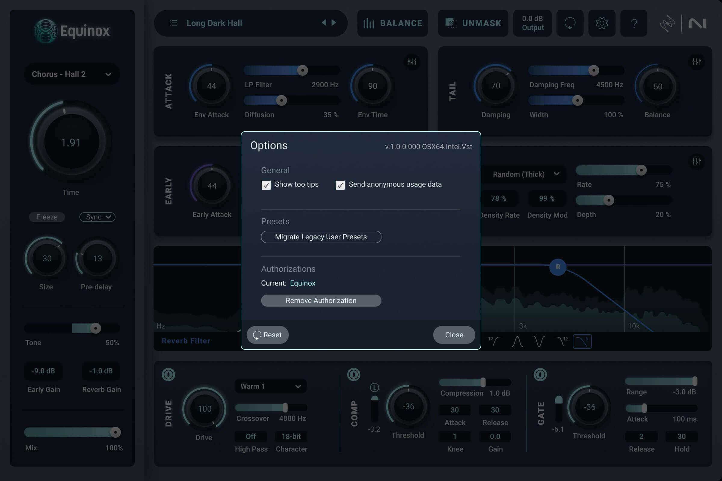Open the Sync dropdown
The width and height of the screenshot is (722, 481).
(97, 217)
